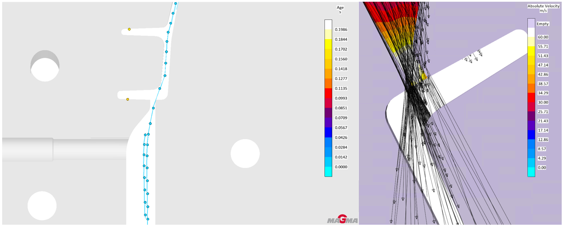Select the upper yellow tracer particle
The width and height of the screenshot is (563, 226).
(x=129, y=29)
